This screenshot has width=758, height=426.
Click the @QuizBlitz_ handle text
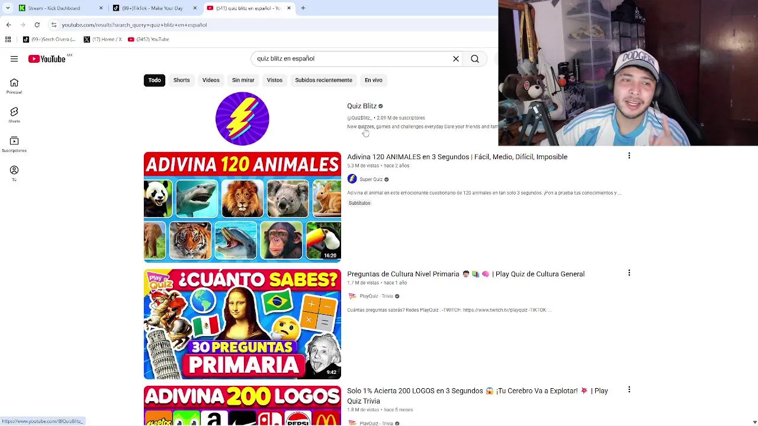[x=359, y=118]
